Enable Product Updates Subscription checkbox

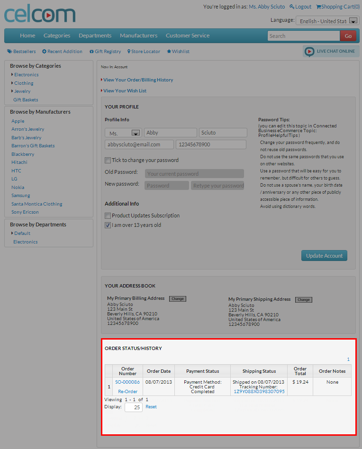[108, 216]
